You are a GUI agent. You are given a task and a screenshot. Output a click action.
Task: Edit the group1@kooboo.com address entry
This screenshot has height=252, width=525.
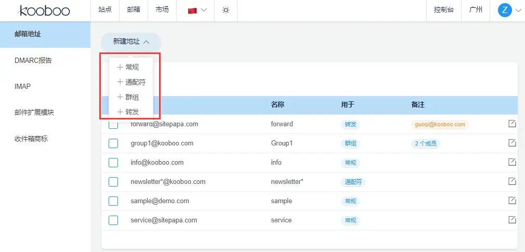point(512,143)
